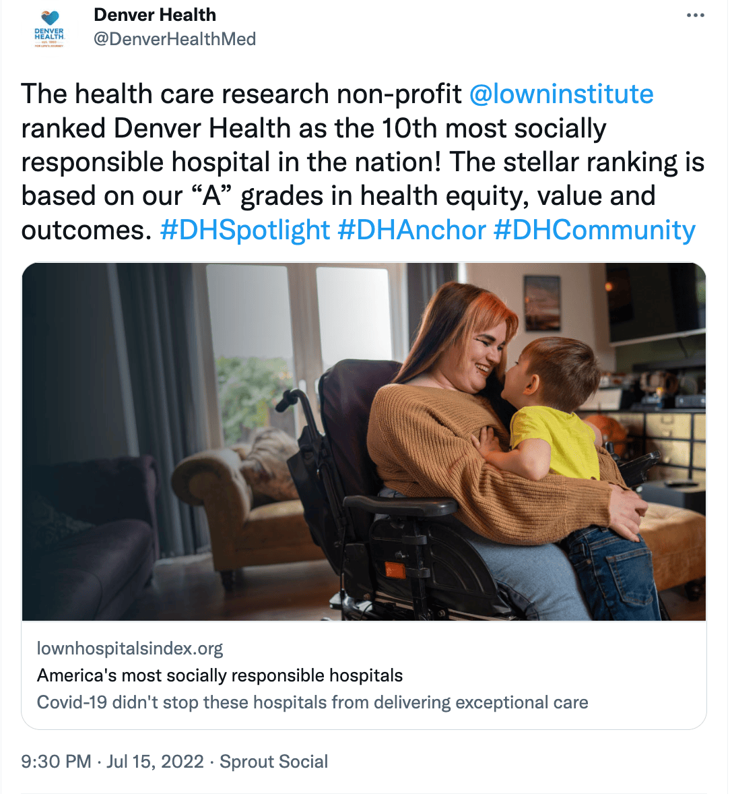
Task: Open the Denver Health display name
Action: tap(155, 15)
